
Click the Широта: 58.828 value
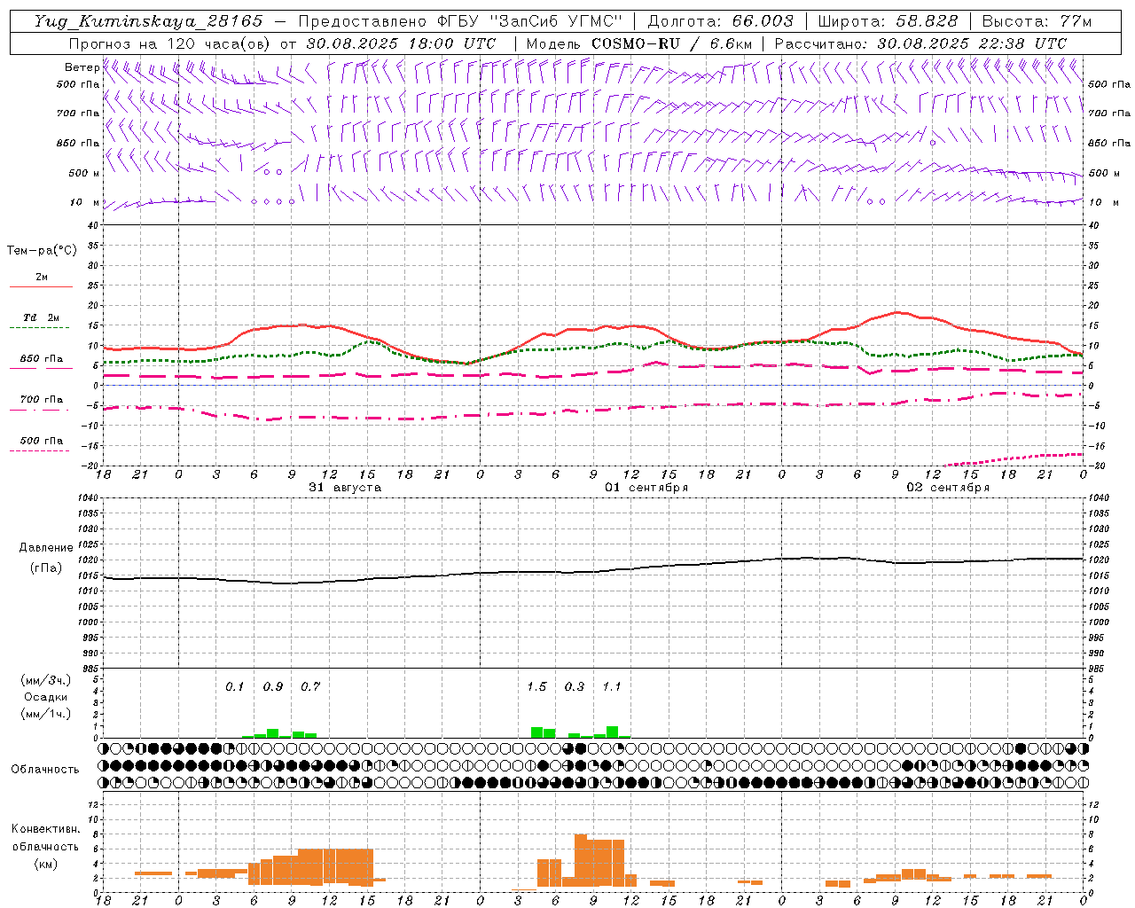click(x=888, y=21)
